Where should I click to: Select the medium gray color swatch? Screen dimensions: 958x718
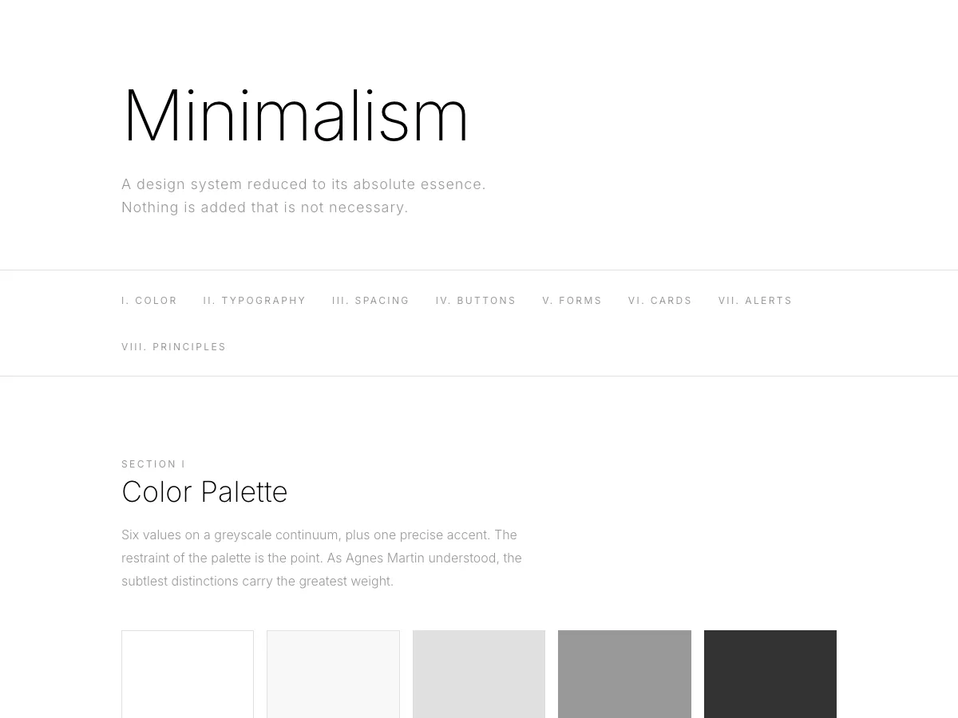624,674
